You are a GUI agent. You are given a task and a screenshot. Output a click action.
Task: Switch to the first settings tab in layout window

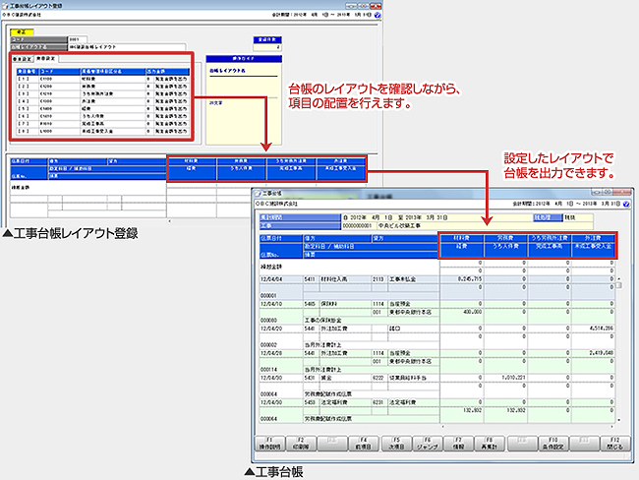point(22,59)
